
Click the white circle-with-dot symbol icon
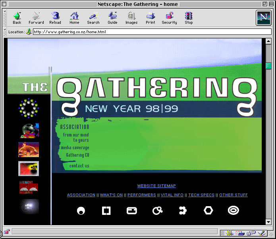coord(81,211)
